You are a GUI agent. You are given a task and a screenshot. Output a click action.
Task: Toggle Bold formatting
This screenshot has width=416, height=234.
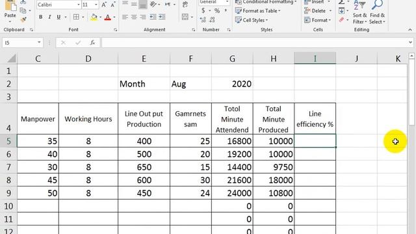click(40, 18)
